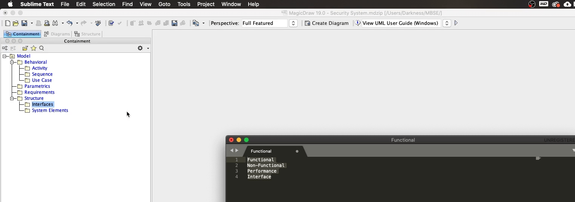The image size is (575, 202).
Task: Open the View UML User Guide dropdown
Action: pyautogui.click(x=447, y=23)
